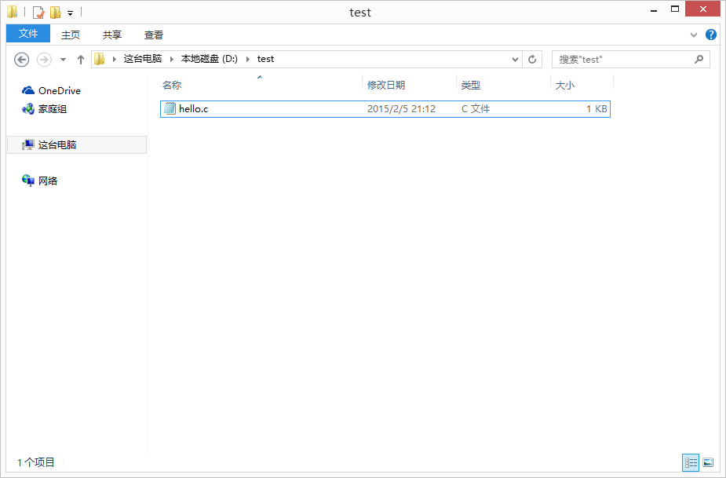Close the test window
This screenshot has width=726, height=478.
[x=703, y=9]
